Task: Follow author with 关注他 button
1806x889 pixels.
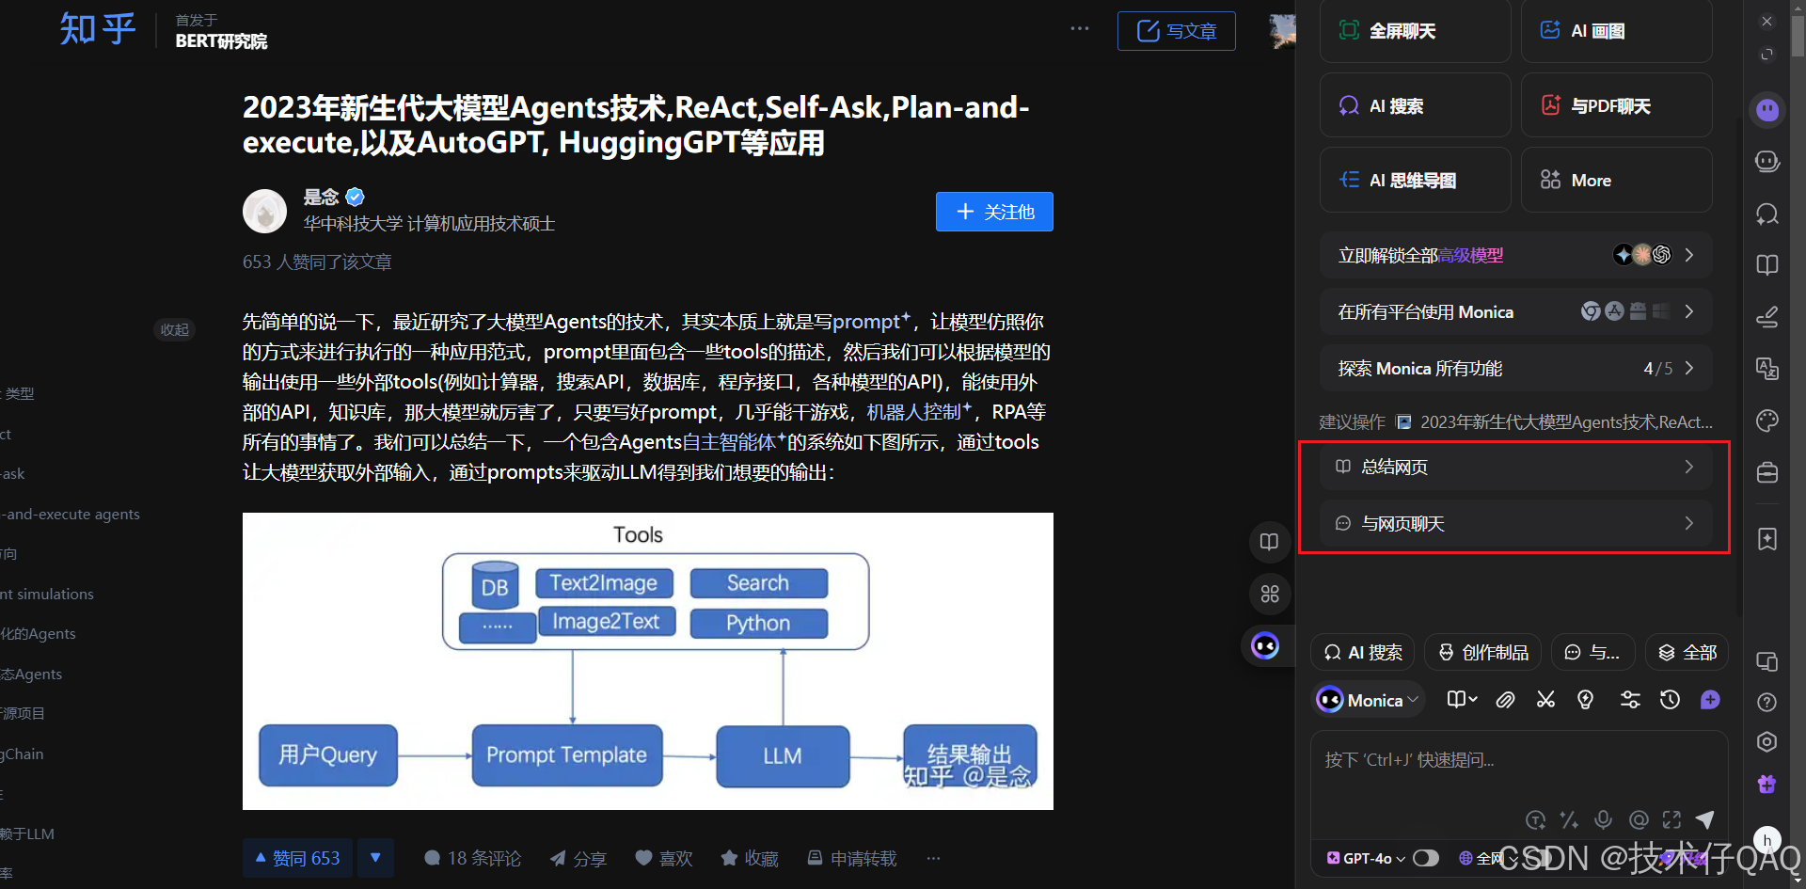Action: (994, 212)
